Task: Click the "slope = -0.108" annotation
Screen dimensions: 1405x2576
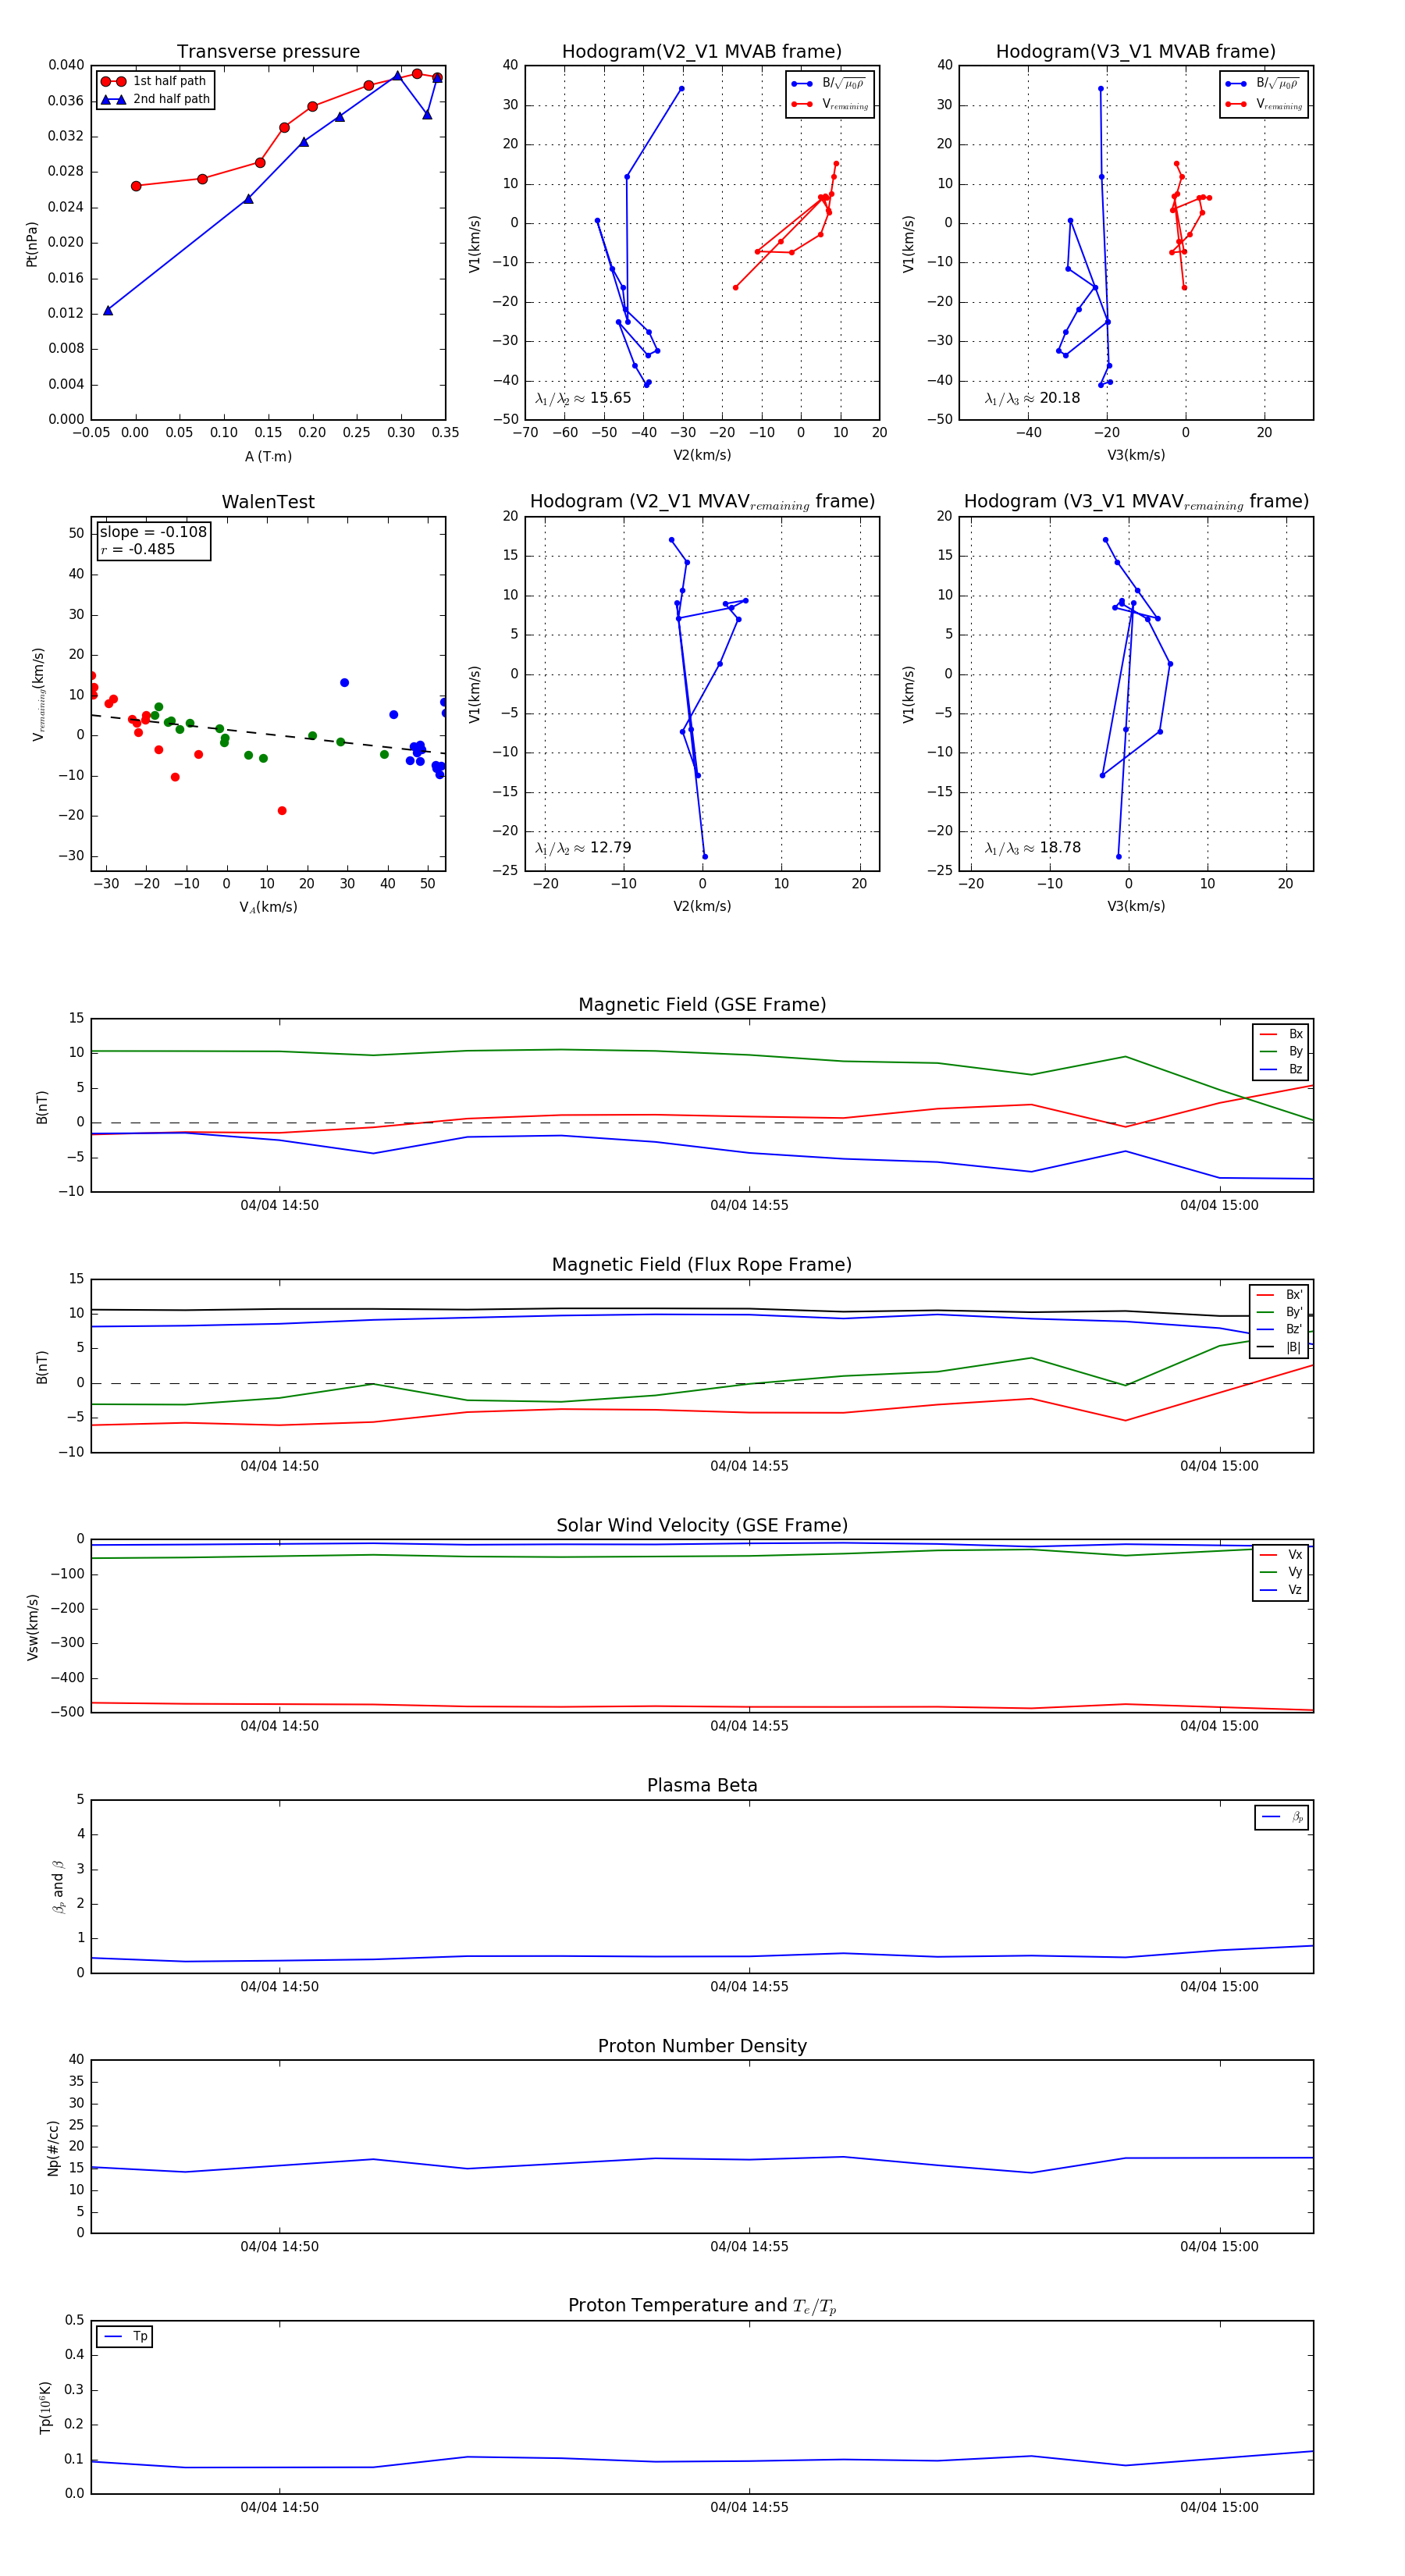Action: click(x=153, y=532)
